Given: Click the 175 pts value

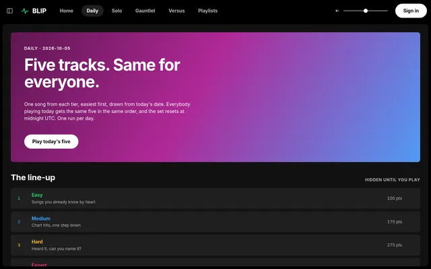Looking at the screenshot, I should (x=395, y=221).
